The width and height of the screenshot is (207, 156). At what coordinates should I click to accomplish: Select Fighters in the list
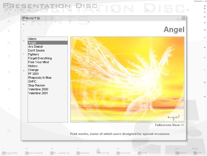pyautogui.click(x=48, y=54)
